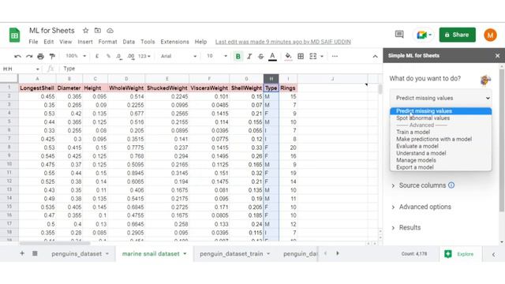Open the Insert menu
505x284 pixels.
click(x=85, y=42)
